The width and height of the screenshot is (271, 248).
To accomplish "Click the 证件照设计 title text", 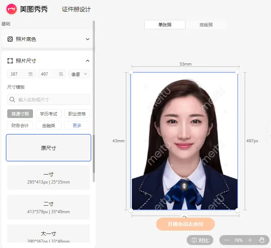I will click(76, 9).
